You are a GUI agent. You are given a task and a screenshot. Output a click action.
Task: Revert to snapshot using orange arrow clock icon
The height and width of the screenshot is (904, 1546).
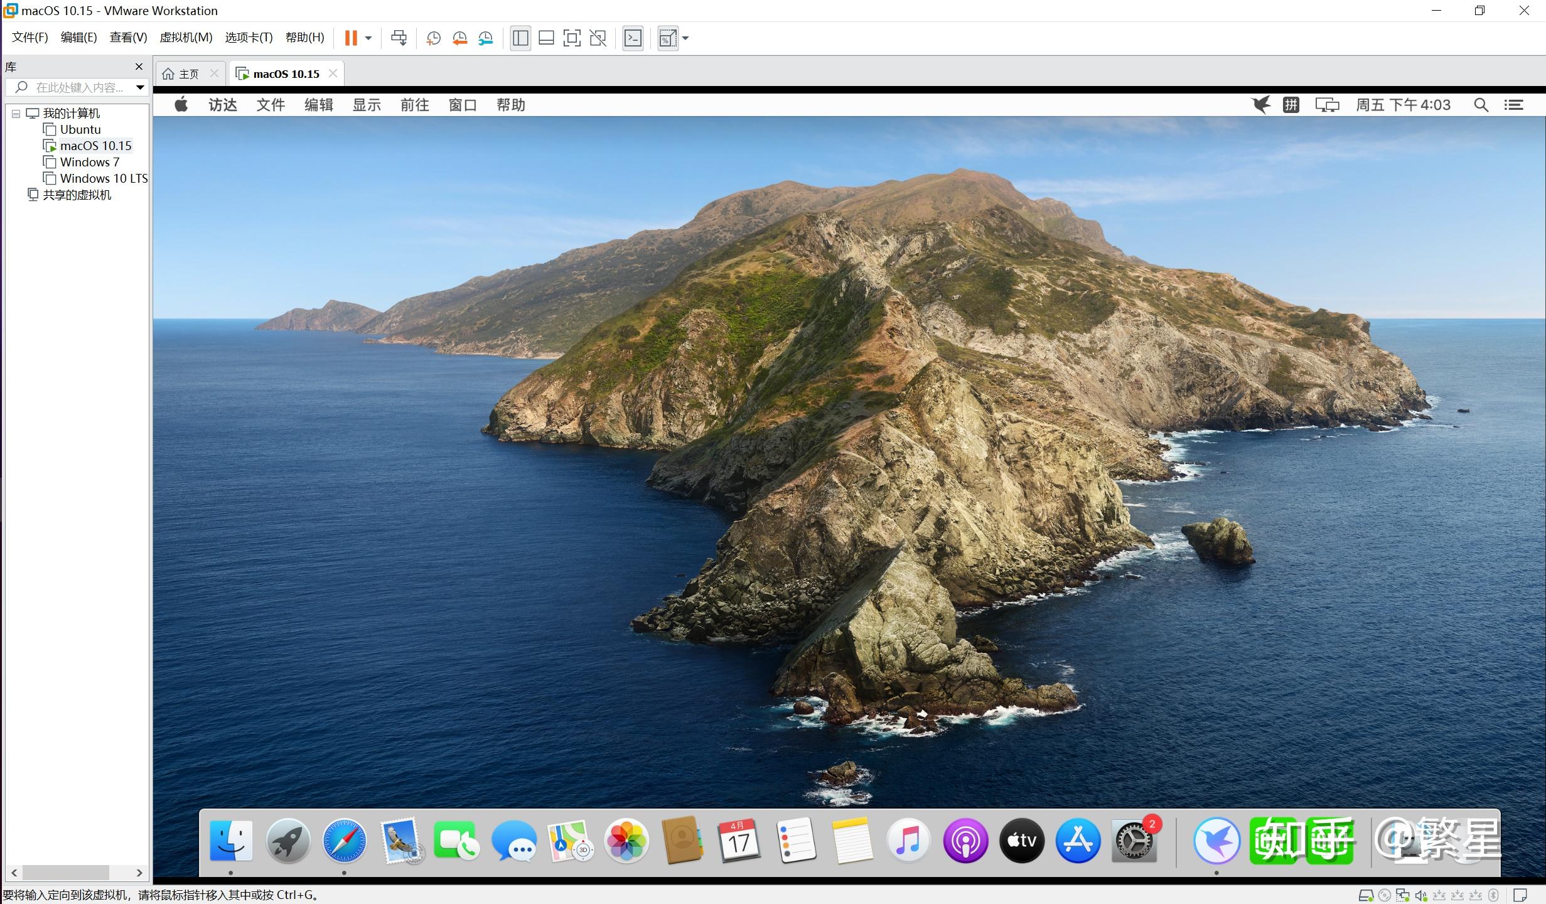(459, 38)
